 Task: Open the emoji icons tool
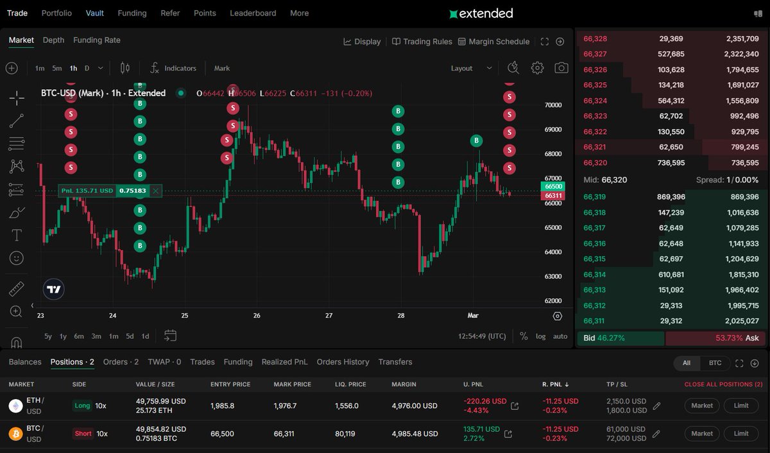pyautogui.click(x=17, y=258)
